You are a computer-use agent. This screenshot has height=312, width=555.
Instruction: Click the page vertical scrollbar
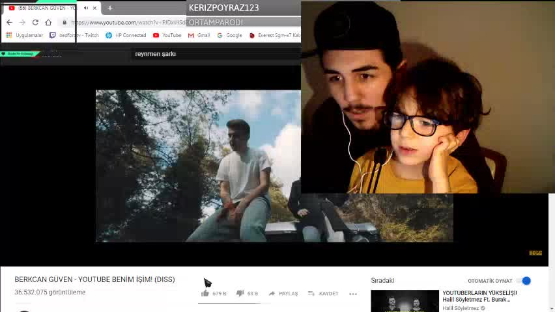pyautogui.click(x=552, y=253)
